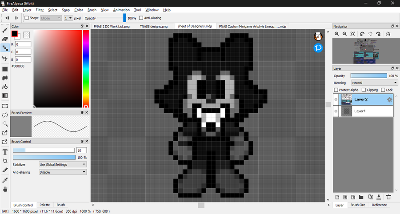Select the Dot pixel tool

pyautogui.click(x=5, y=48)
